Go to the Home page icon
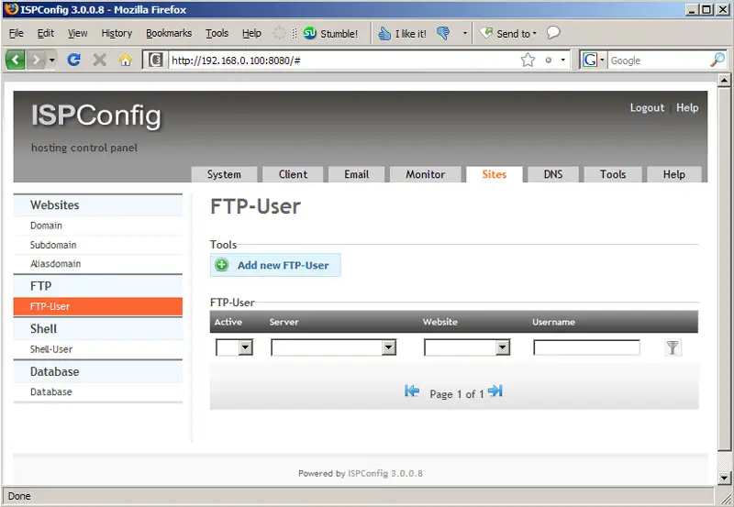Viewport: 734px width, 507px height. tap(126, 60)
